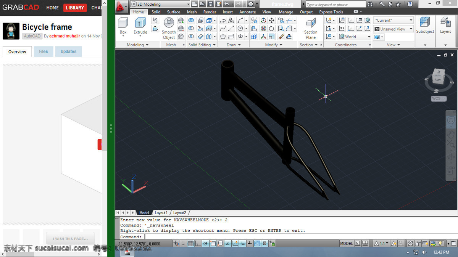Open the Layers panel icon

pyautogui.click(x=445, y=26)
